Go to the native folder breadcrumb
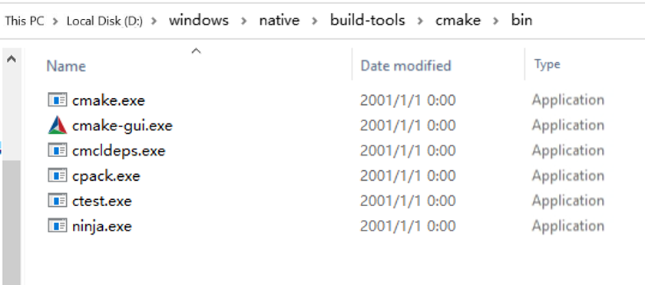 coord(279,20)
